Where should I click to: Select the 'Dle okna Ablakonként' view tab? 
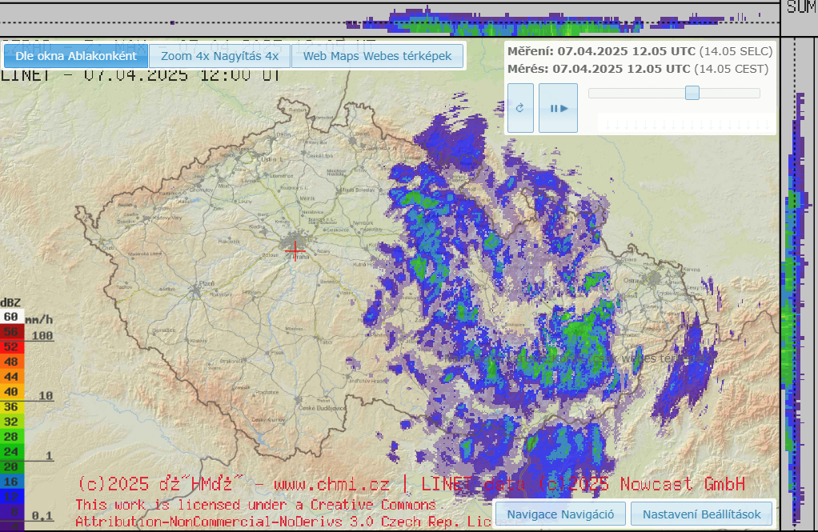[76, 56]
